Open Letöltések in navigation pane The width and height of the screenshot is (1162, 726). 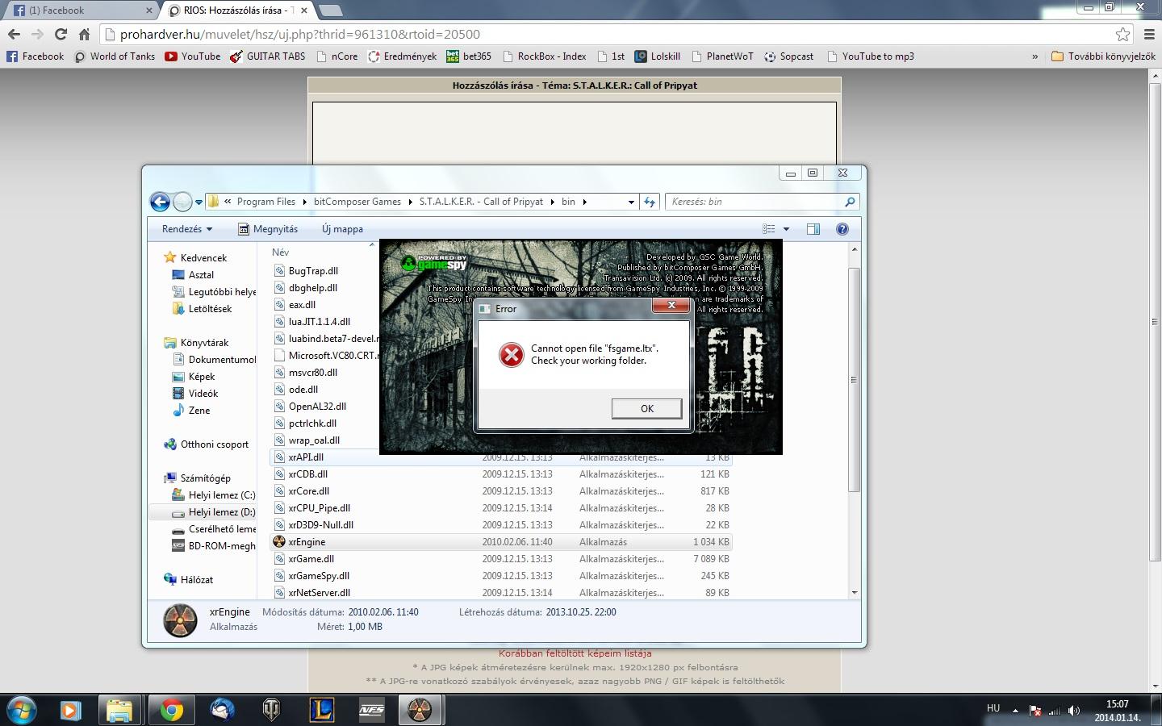pyautogui.click(x=202, y=309)
